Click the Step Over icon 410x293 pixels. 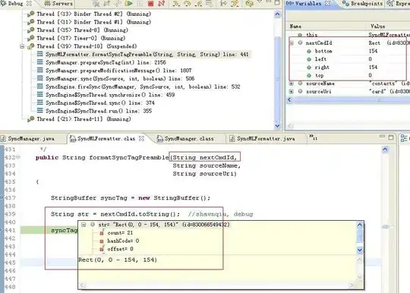[x=188, y=3]
